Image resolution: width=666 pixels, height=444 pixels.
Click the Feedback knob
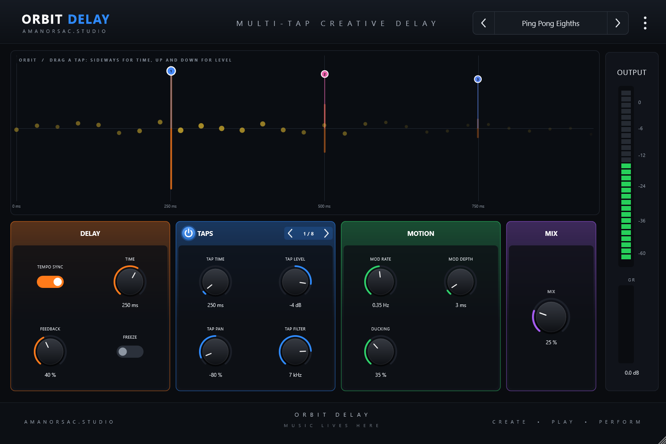50,351
